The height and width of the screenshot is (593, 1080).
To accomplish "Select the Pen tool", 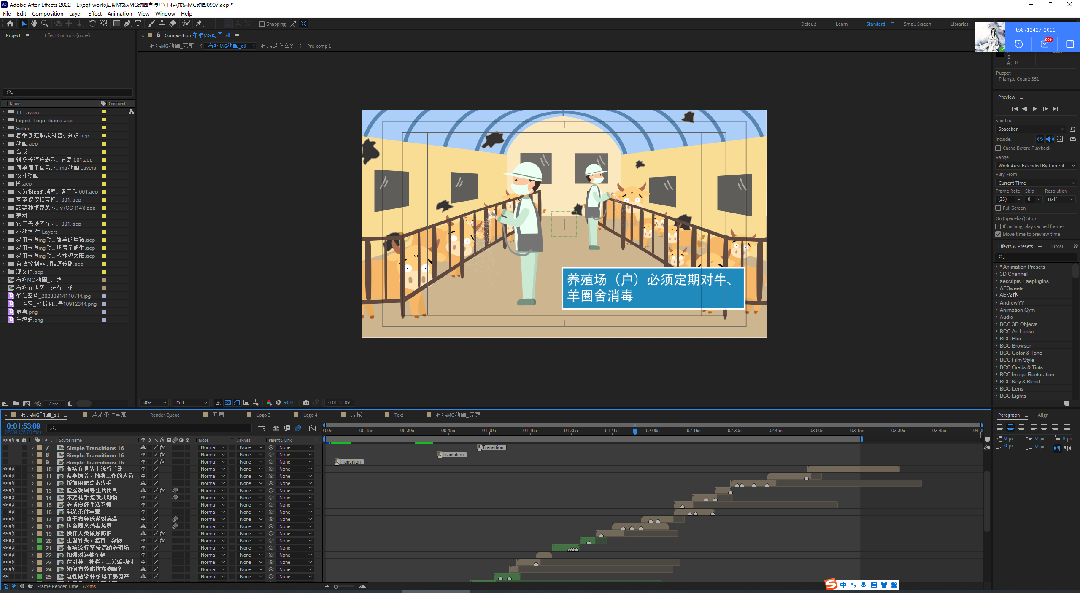I will click(x=127, y=24).
